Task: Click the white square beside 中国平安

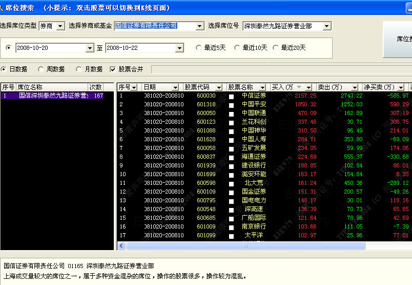Action: pyautogui.click(x=231, y=105)
